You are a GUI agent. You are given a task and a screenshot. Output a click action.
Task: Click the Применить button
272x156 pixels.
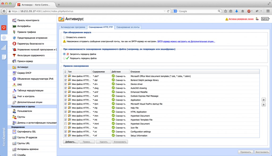246,152
